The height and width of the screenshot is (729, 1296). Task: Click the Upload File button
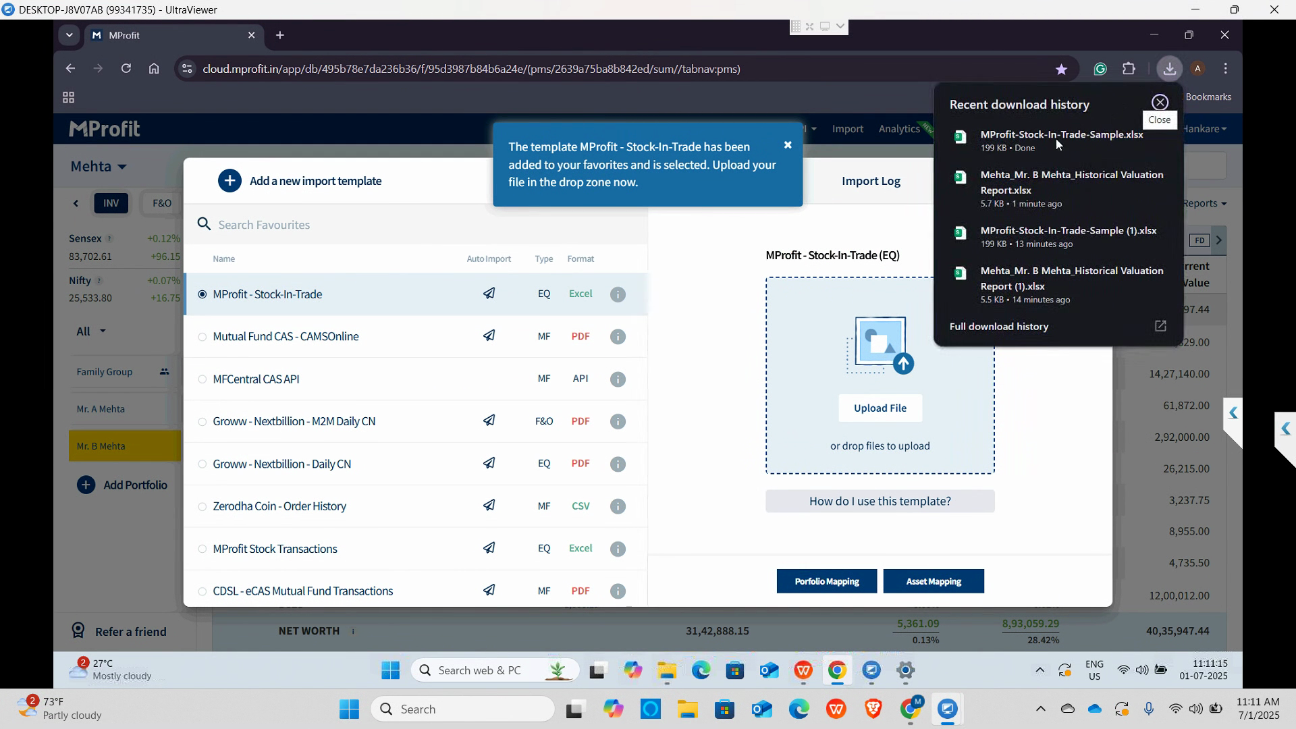tap(880, 408)
